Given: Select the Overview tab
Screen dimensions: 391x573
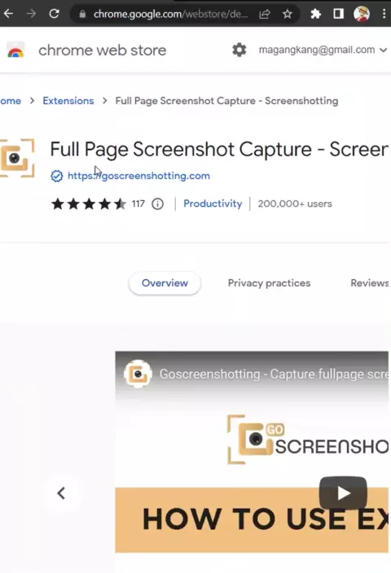Looking at the screenshot, I should tap(165, 283).
